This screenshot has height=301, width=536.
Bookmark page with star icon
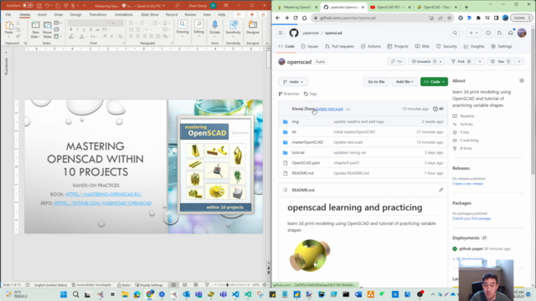[x=449, y=18]
